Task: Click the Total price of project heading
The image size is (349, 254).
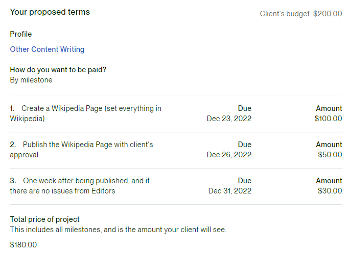Action: (45, 219)
